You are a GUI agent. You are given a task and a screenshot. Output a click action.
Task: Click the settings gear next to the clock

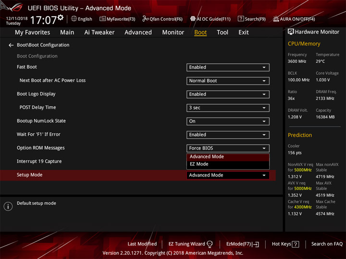61,17
